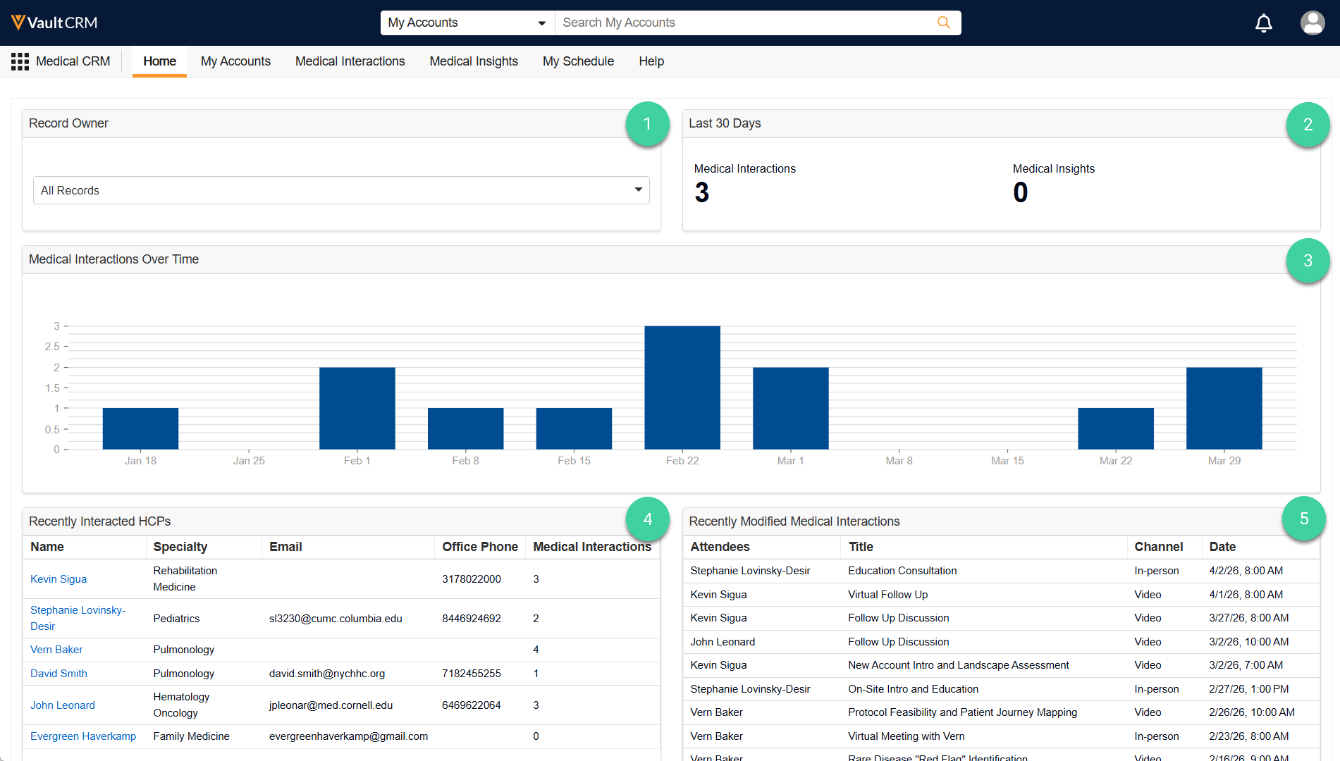Click green callout badge number 1

[647, 124]
